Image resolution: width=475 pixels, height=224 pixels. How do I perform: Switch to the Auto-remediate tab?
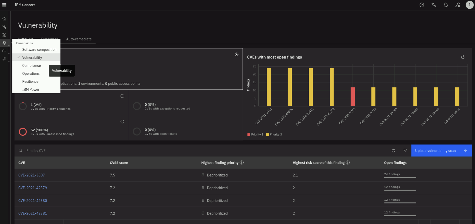(79, 39)
